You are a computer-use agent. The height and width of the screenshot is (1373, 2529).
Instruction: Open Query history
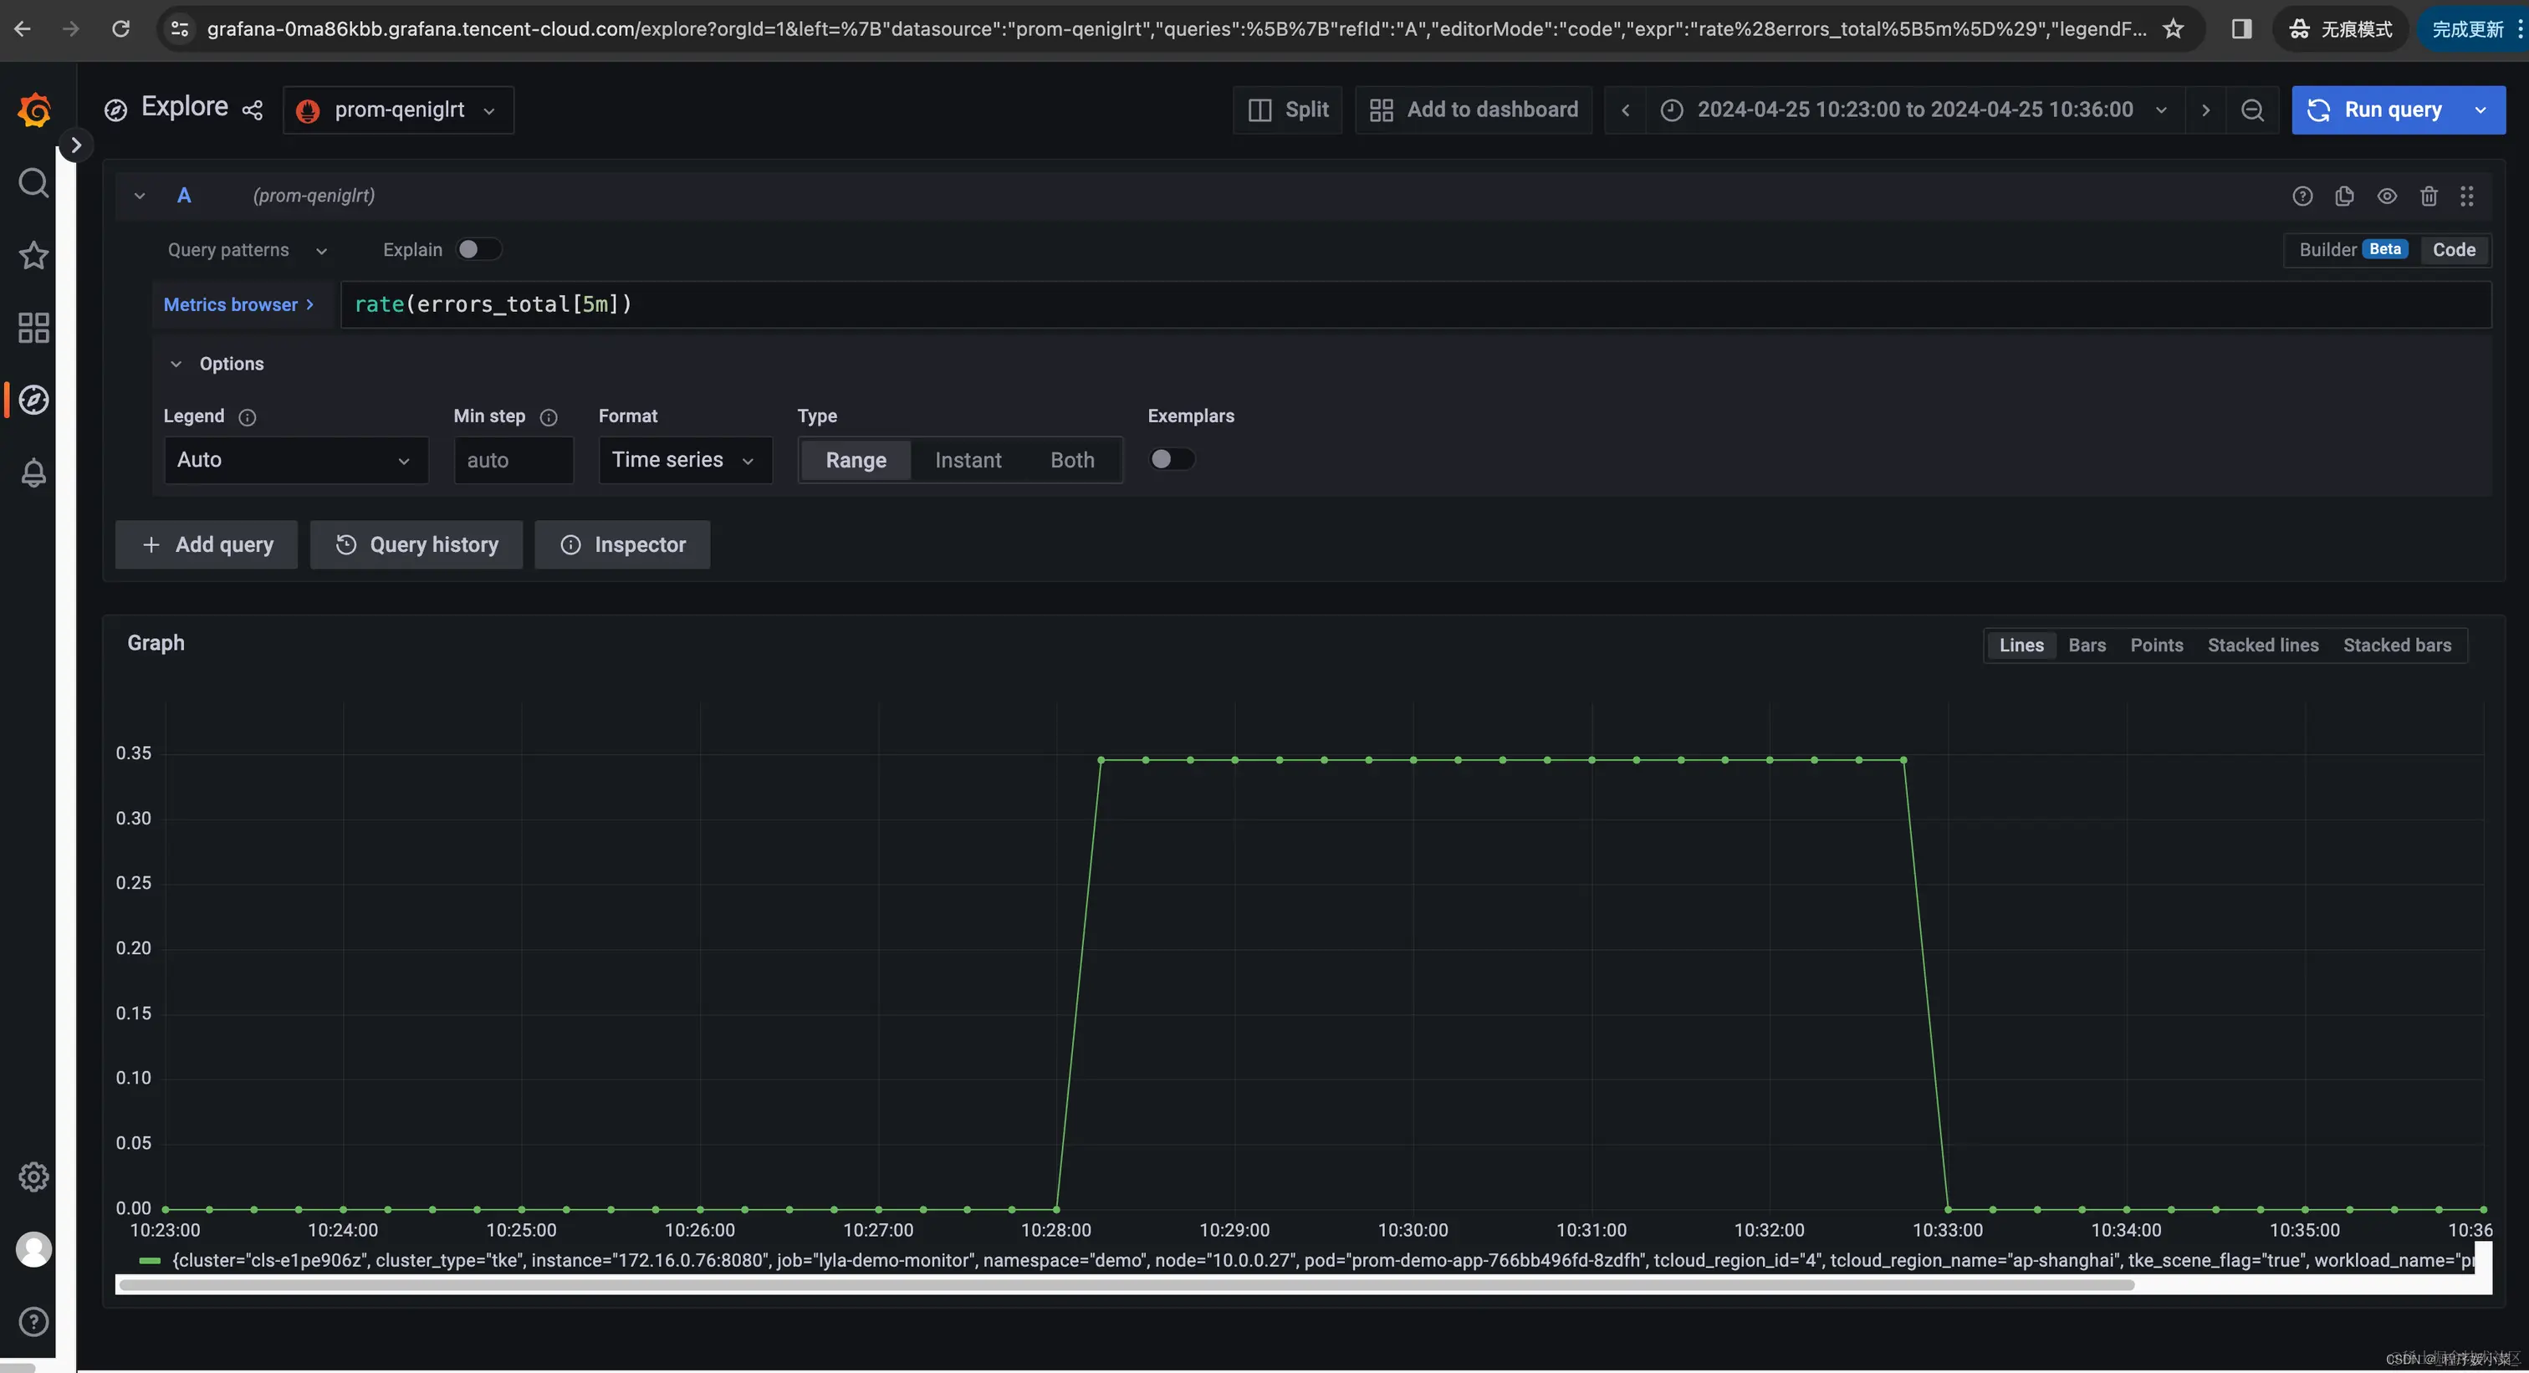(416, 544)
